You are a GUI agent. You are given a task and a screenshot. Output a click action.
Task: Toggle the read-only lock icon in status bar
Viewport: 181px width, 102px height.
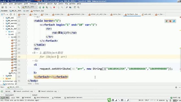pyautogui.click(x=167, y=100)
